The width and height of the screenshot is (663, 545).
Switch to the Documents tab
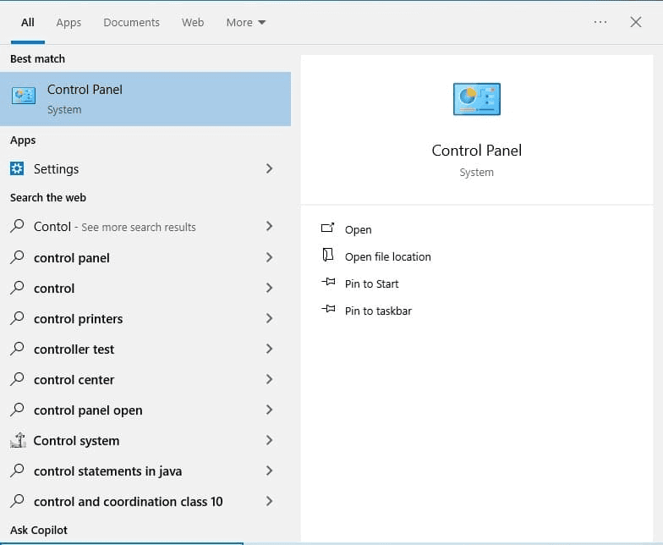(131, 23)
